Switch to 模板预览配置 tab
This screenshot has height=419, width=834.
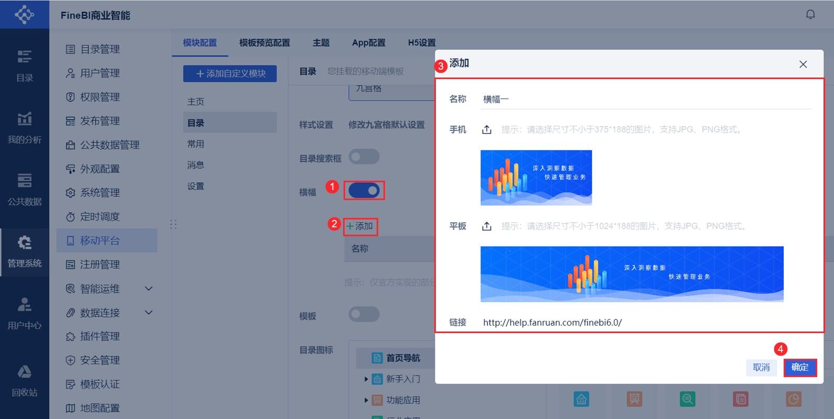[x=264, y=43]
